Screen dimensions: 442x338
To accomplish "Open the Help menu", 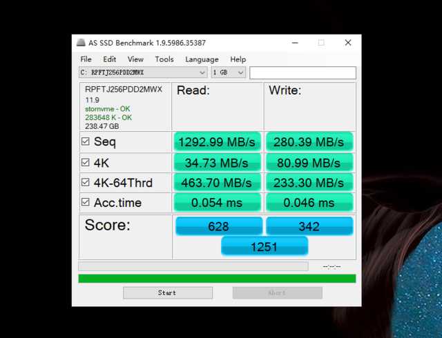I will (x=238, y=59).
